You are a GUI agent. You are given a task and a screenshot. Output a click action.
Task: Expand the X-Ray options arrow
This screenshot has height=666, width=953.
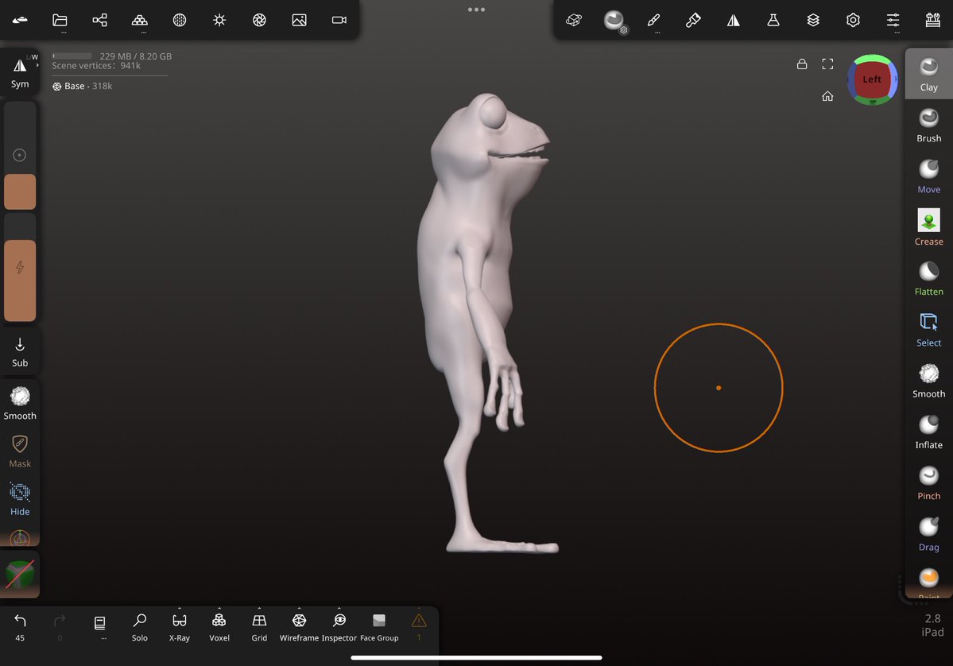[x=180, y=608]
